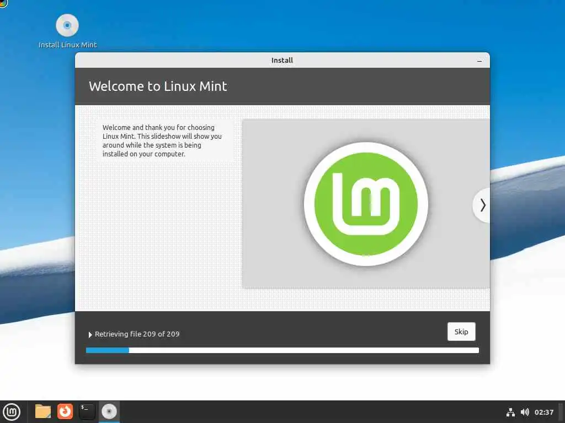Open the Linux Mint start menu
565x423 pixels.
[x=12, y=412]
